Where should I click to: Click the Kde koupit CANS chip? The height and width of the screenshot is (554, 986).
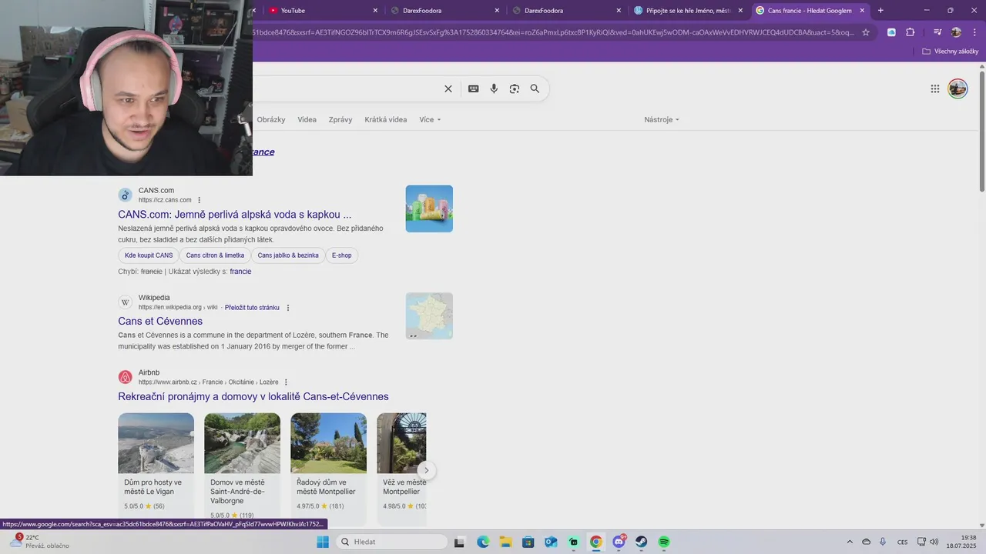point(149,255)
